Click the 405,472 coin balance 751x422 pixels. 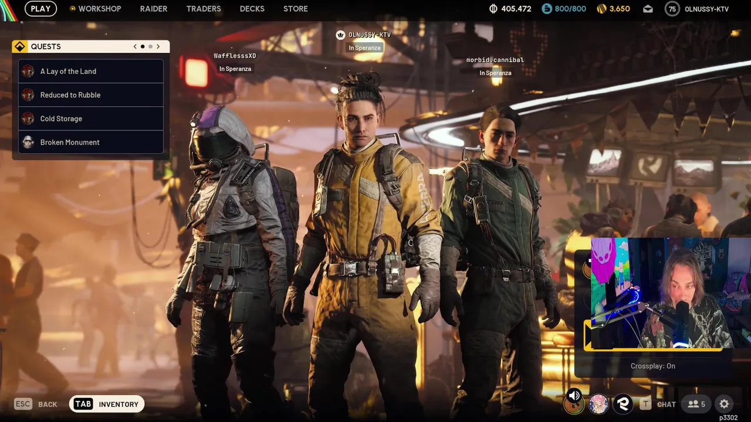516,9
